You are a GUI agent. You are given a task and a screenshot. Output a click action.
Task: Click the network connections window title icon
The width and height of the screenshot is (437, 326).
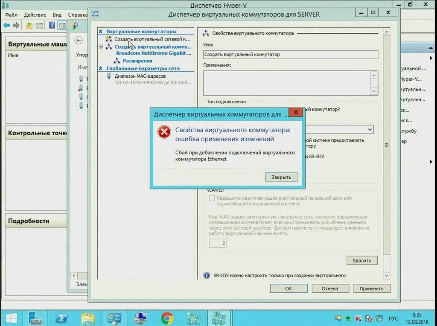point(74,26)
